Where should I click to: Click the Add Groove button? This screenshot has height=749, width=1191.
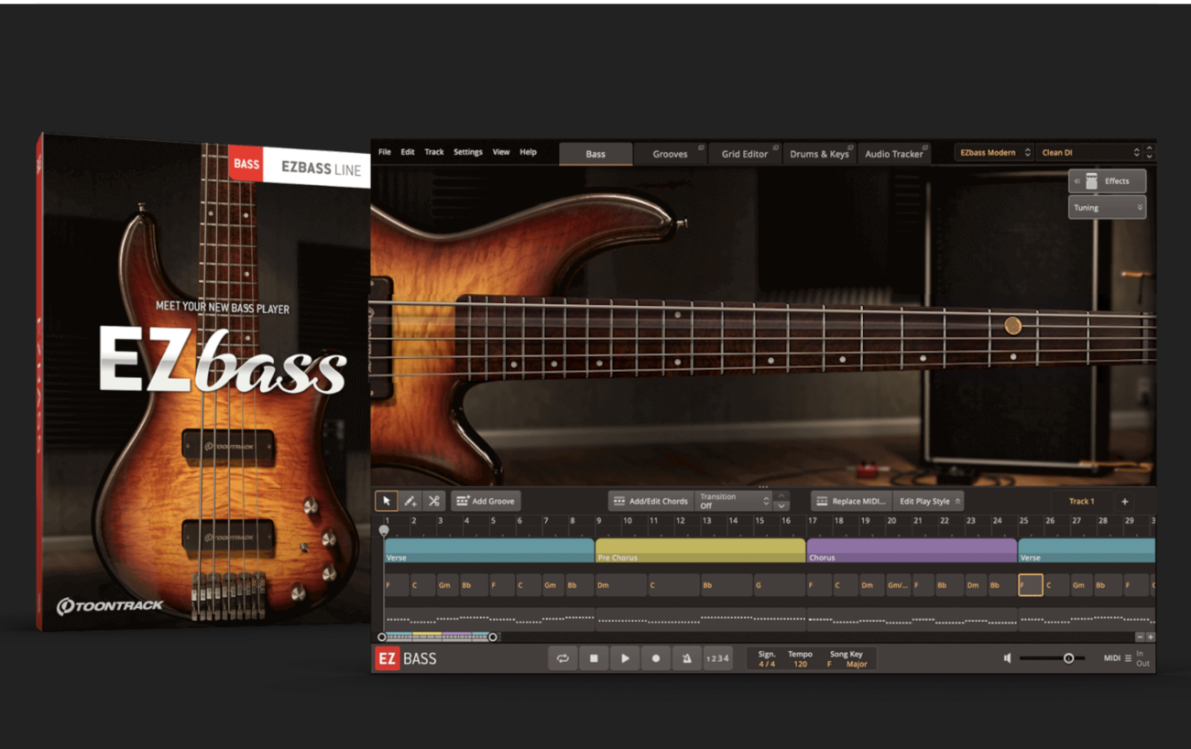click(x=486, y=501)
